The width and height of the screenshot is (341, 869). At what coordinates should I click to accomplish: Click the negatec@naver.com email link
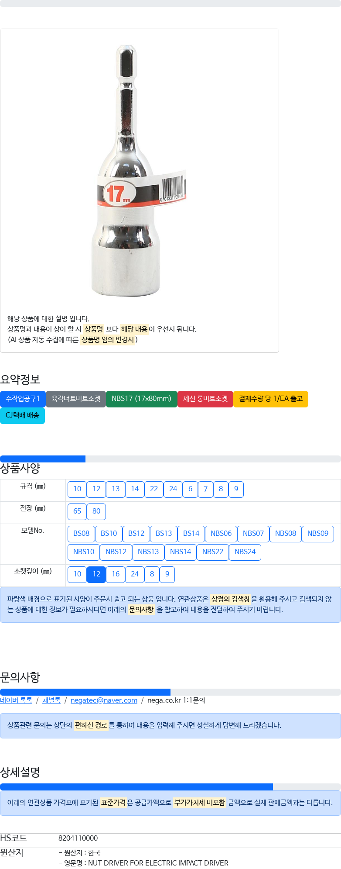click(104, 700)
